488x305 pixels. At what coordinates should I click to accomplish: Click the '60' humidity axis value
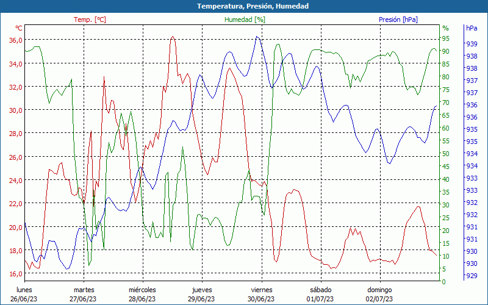446,128
